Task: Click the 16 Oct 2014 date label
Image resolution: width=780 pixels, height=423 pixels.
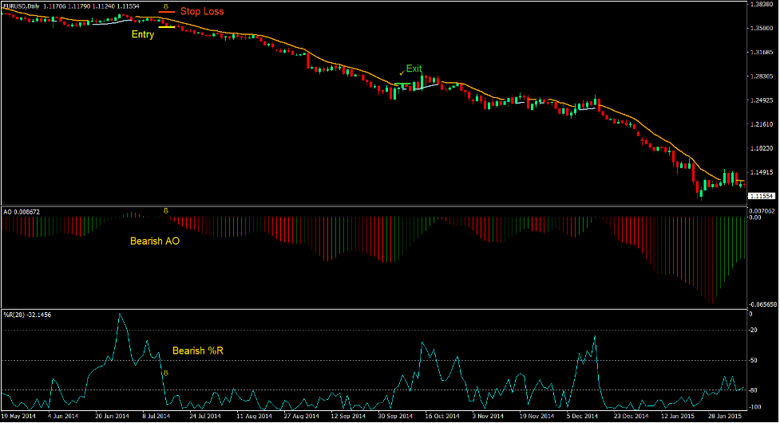Action: (440, 416)
